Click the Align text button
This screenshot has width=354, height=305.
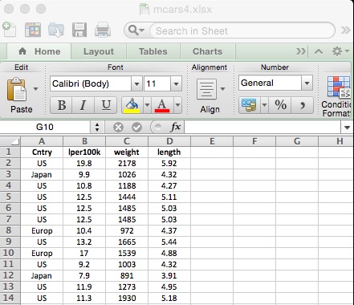(206, 89)
